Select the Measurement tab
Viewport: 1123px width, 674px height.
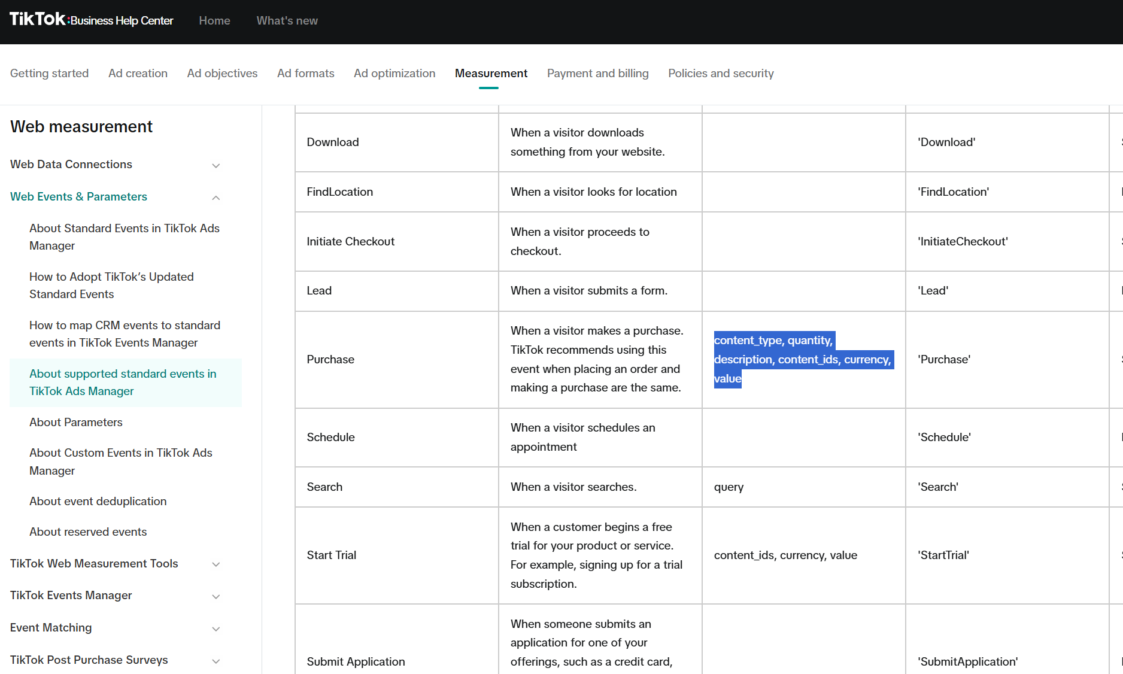pyautogui.click(x=491, y=73)
